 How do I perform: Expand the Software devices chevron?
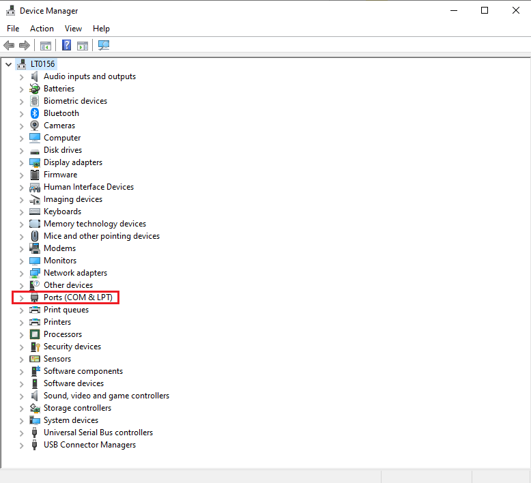click(21, 384)
